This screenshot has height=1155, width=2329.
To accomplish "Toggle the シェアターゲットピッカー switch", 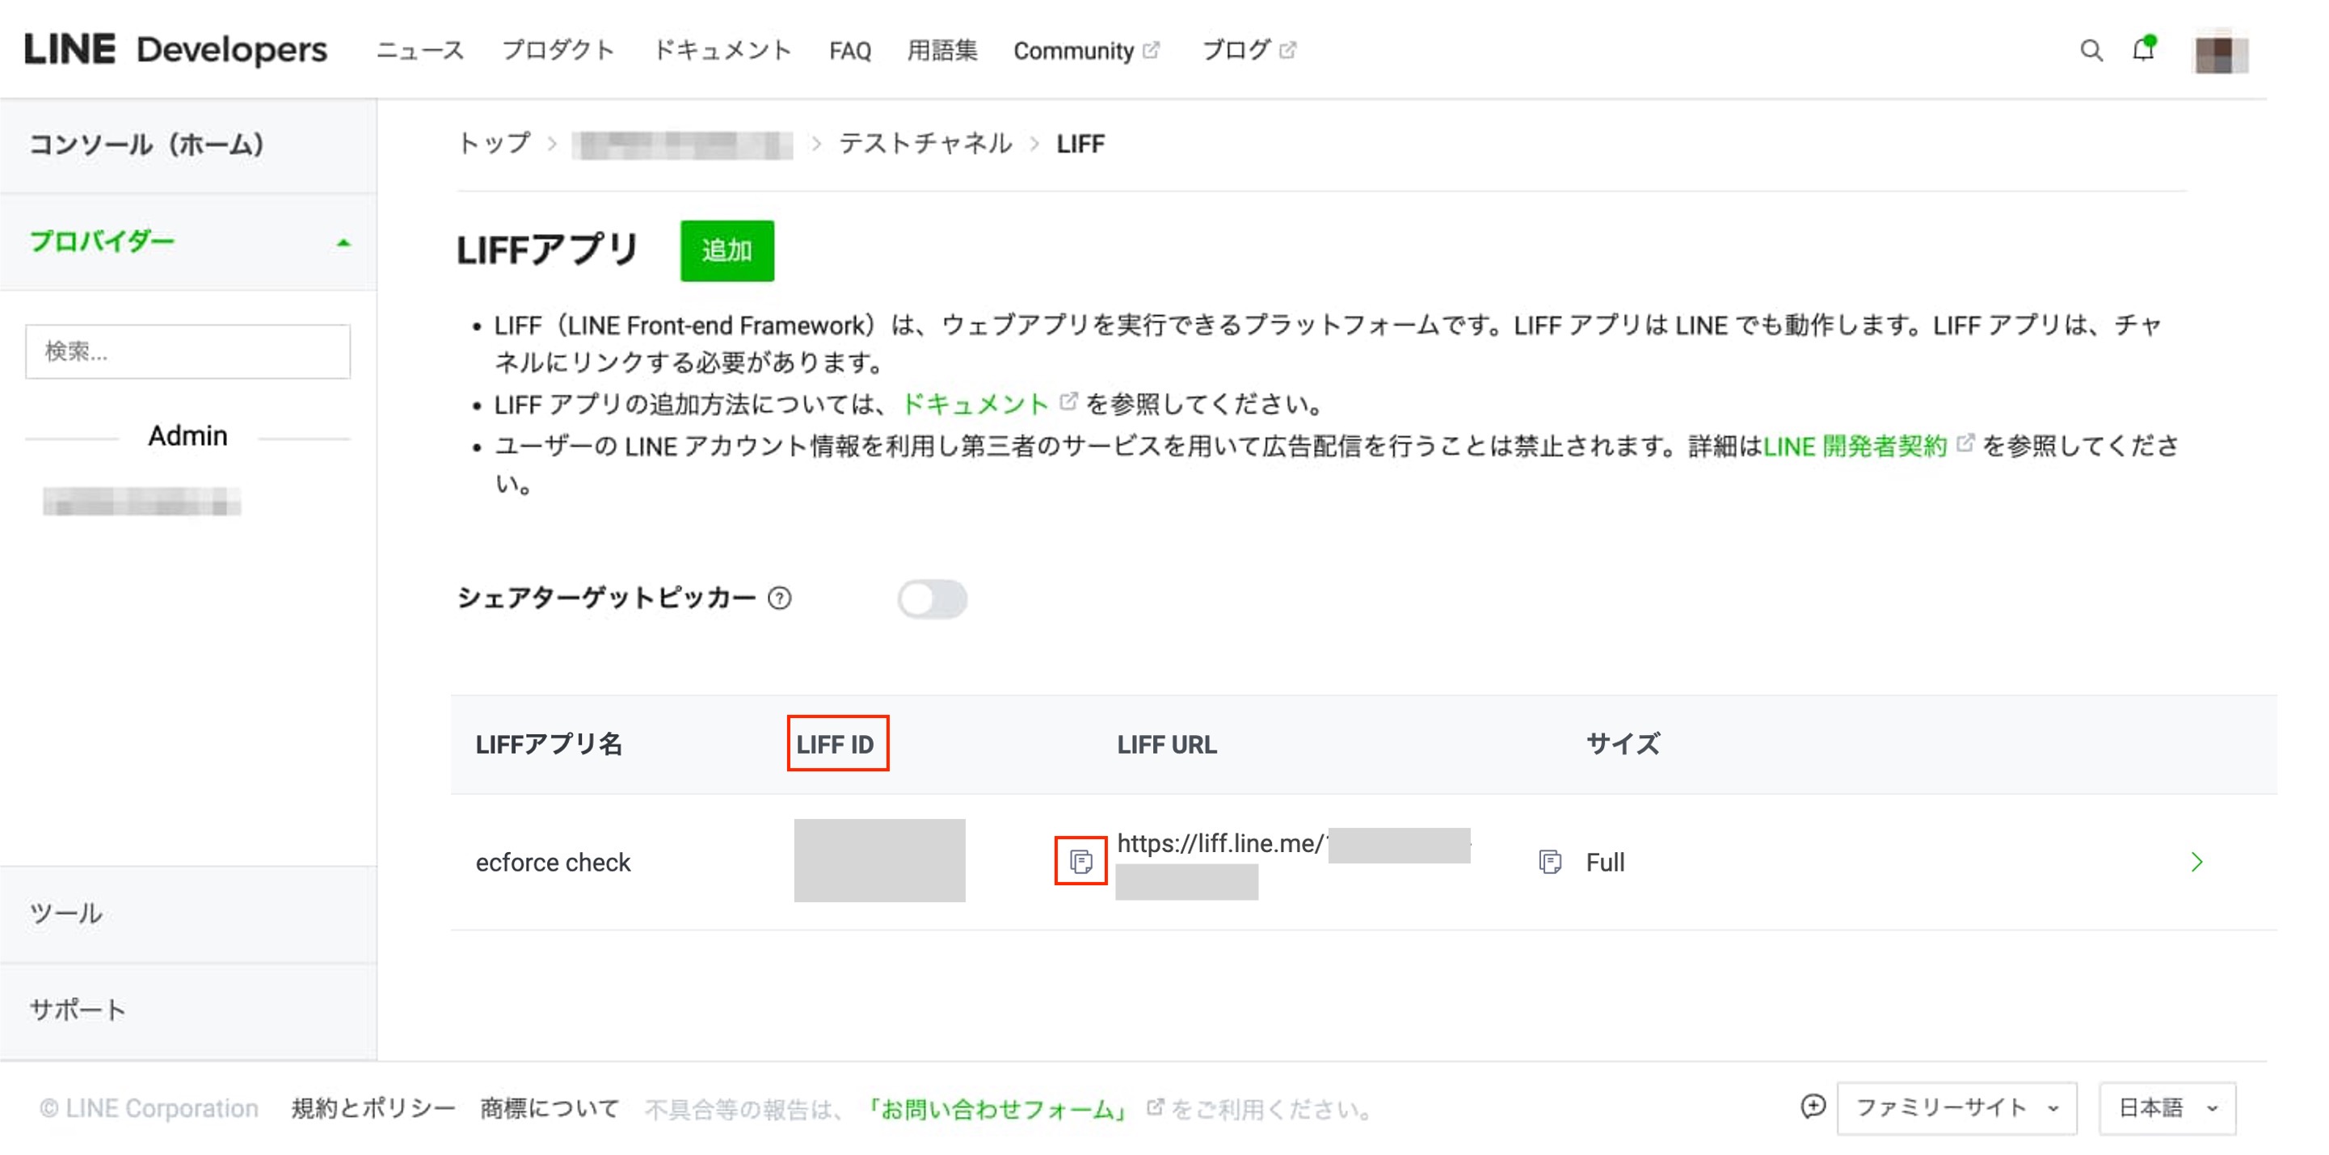I will [932, 598].
